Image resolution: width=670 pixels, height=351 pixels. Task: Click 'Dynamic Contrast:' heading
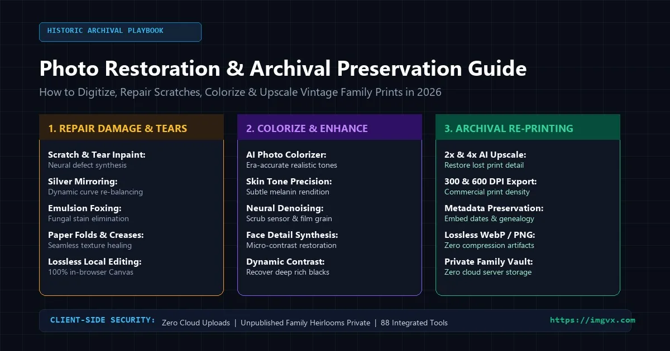285,262
